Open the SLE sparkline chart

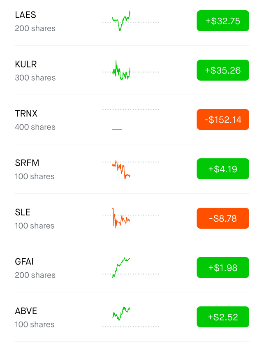pyautogui.click(x=131, y=218)
